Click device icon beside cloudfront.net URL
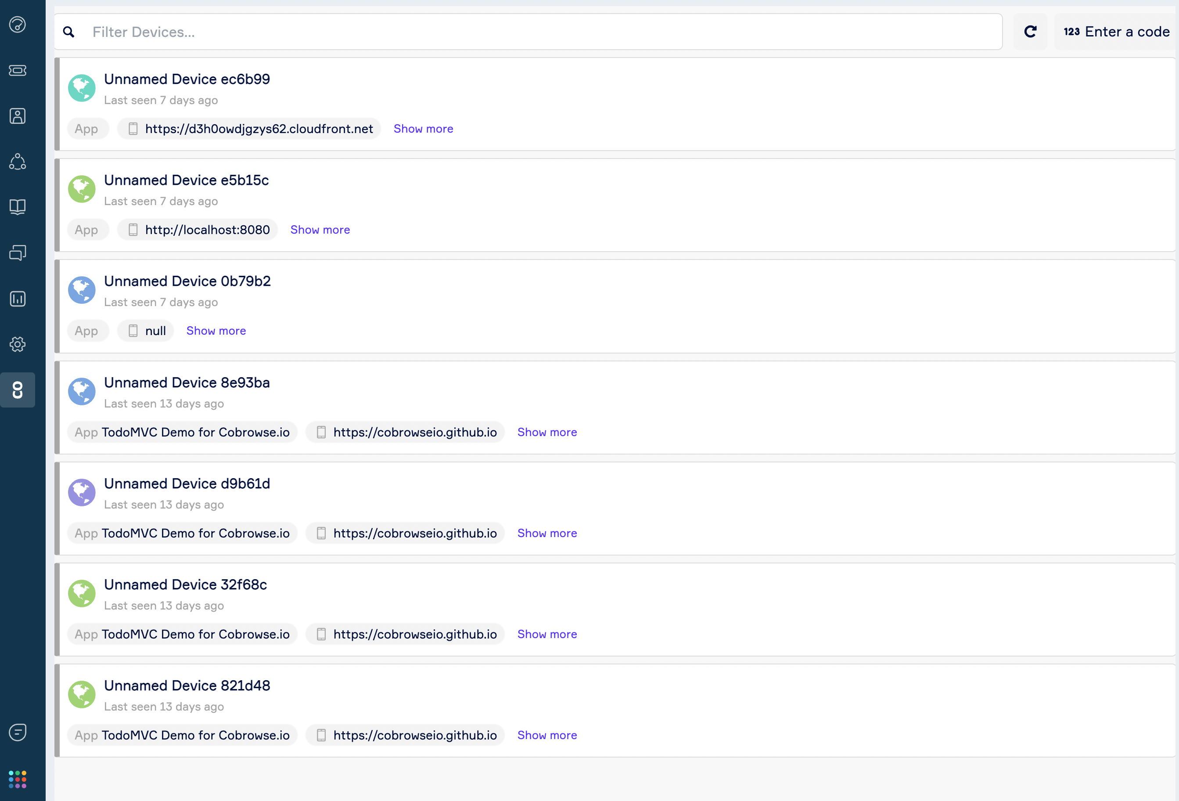Viewport: 1179px width, 801px height. tap(133, 128)
